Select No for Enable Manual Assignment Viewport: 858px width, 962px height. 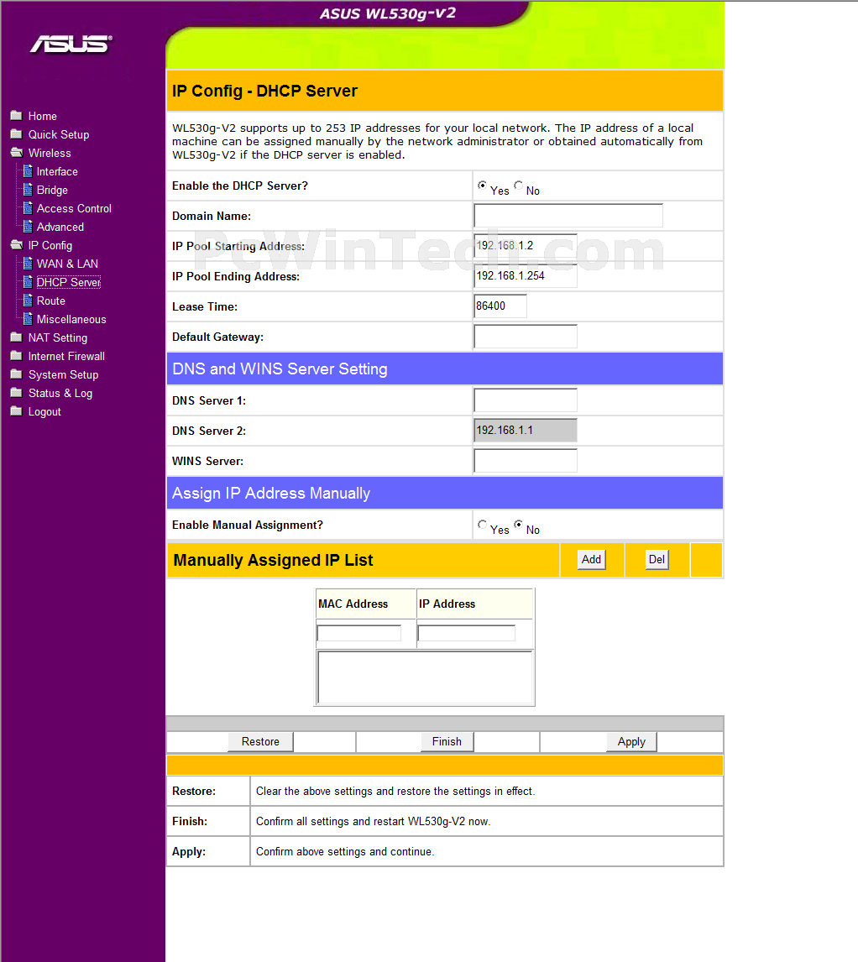(x=519, y=525)
